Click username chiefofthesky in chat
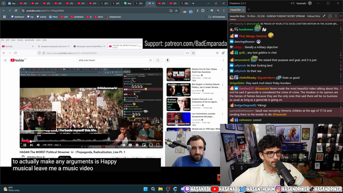 [248, 78]
